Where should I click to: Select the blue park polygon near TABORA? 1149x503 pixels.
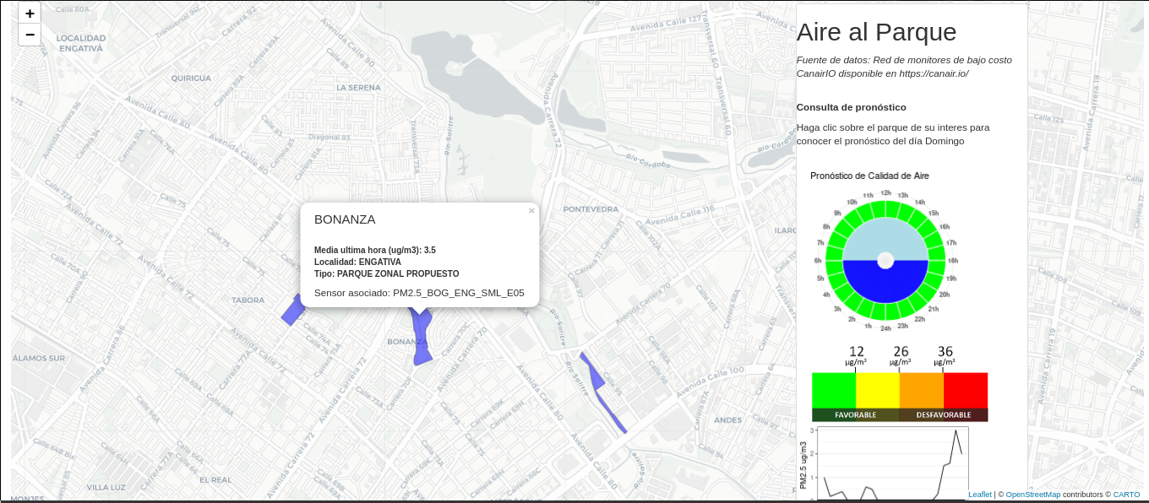point(291,311)
